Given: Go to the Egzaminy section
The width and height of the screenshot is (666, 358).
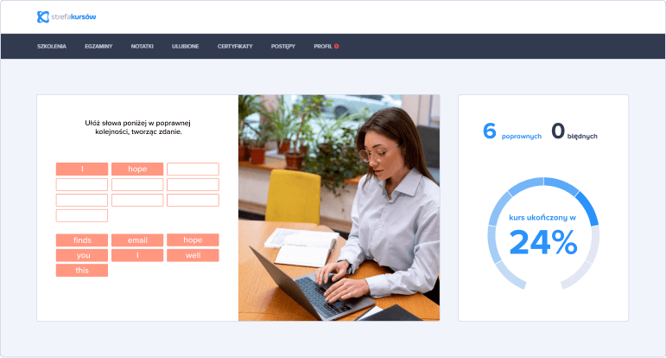Looking at the screenshot, I should coord(98,46).
